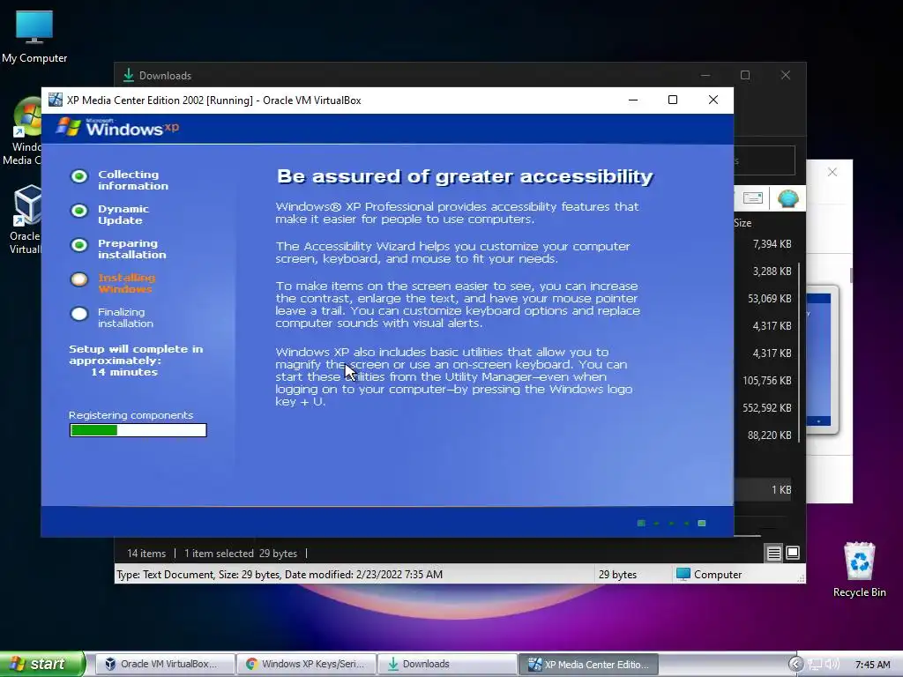Open the Windows Media Center desktop shortcut
This screenshot has height=677, width=903.
coord(23,131)
